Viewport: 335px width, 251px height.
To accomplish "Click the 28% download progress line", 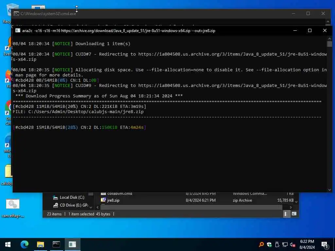I will (79, 127).
